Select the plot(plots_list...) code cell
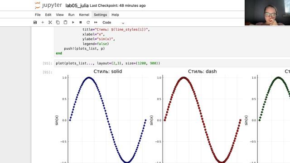The height and width of the screenshot is (163, 290). 172,63
